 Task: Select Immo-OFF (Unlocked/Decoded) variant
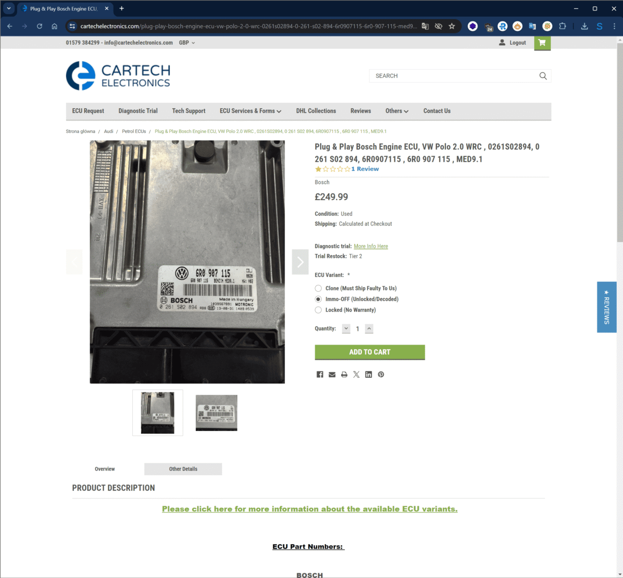tap(318, 299)
